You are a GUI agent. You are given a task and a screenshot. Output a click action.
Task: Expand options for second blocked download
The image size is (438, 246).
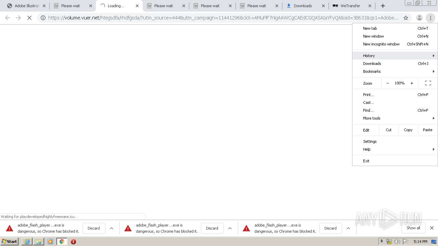pos(230,228)
